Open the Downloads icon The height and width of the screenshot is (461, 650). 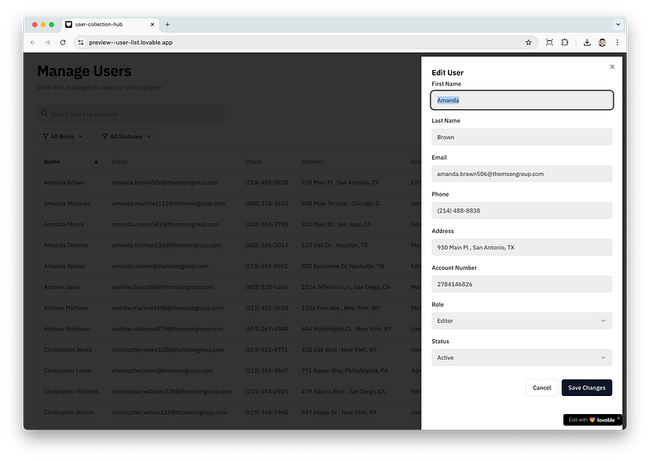tap(587, 42)
